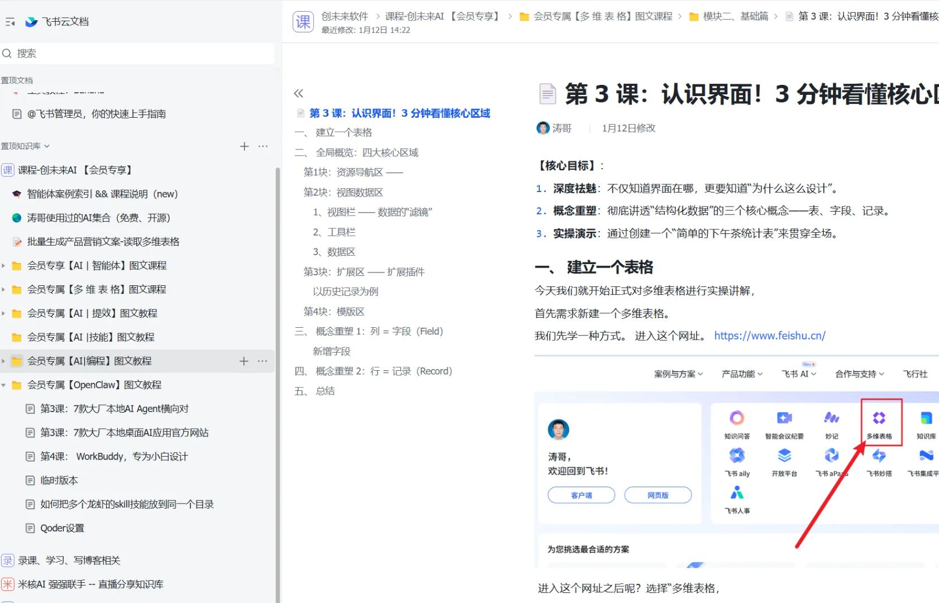
Task: Open 课程-创未来AI【会员专享】 in the breadcrumb
Action: coord(443,16)
